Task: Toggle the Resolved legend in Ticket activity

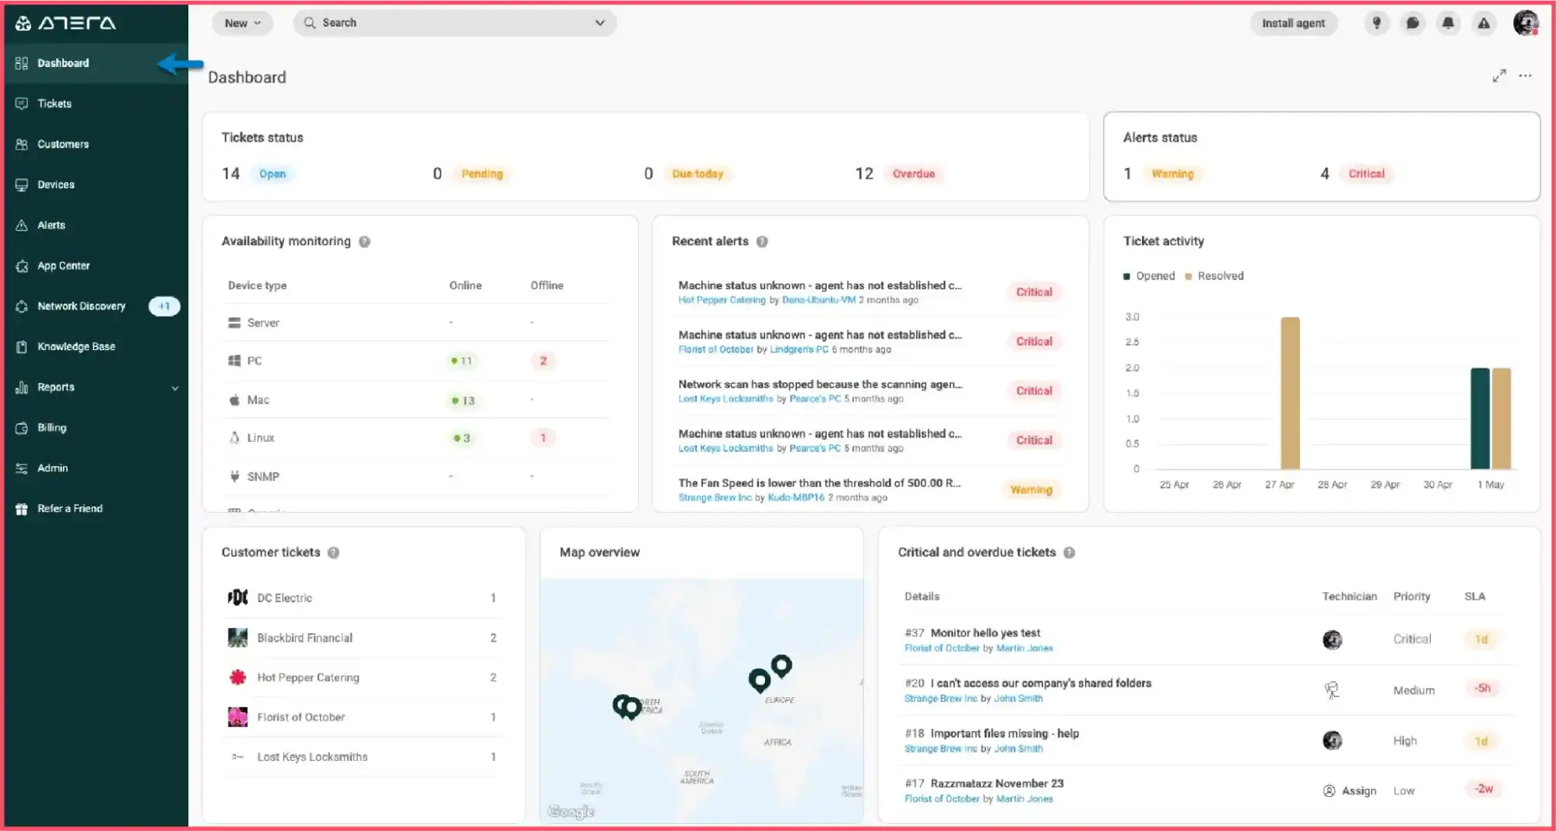Action: [x=1214, y=275]
